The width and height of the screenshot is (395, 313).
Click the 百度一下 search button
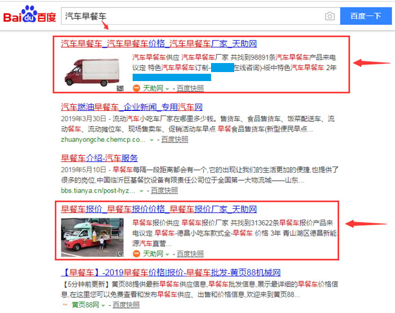[366, 16]
